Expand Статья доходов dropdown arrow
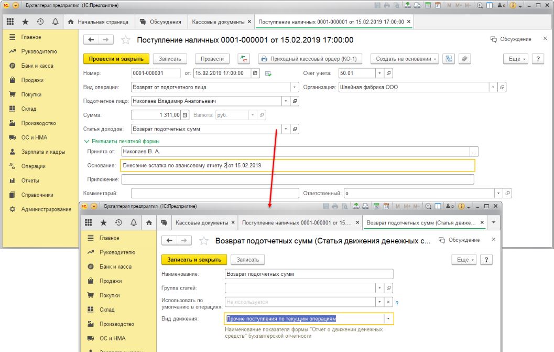Screen dimensions: 554x352 coord(286,129)
